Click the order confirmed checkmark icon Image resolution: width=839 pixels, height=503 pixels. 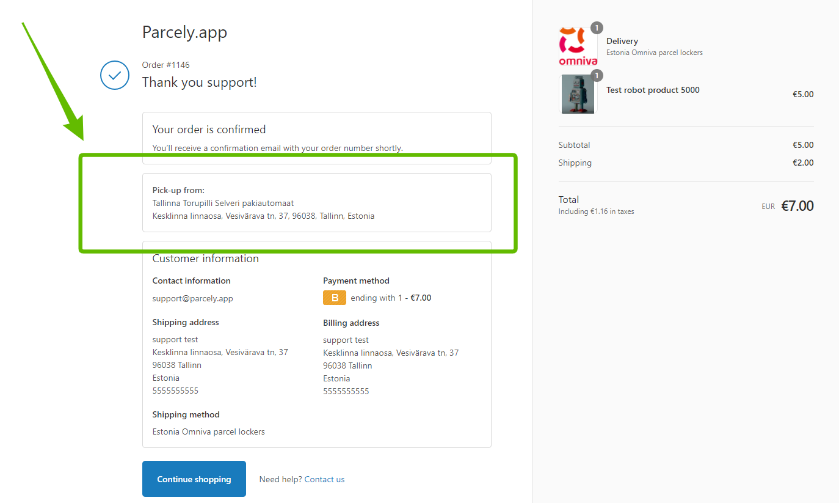pyautogui.click(x=115, y=75)
